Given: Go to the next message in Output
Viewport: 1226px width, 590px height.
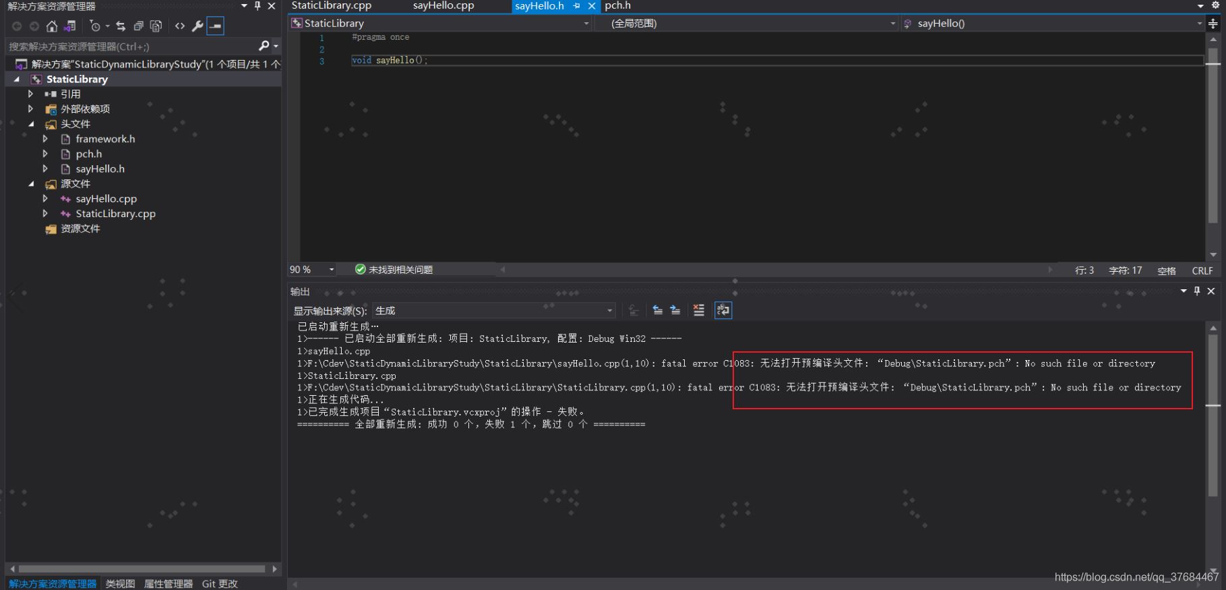Looking at the screenshot, I should [675, 310].
